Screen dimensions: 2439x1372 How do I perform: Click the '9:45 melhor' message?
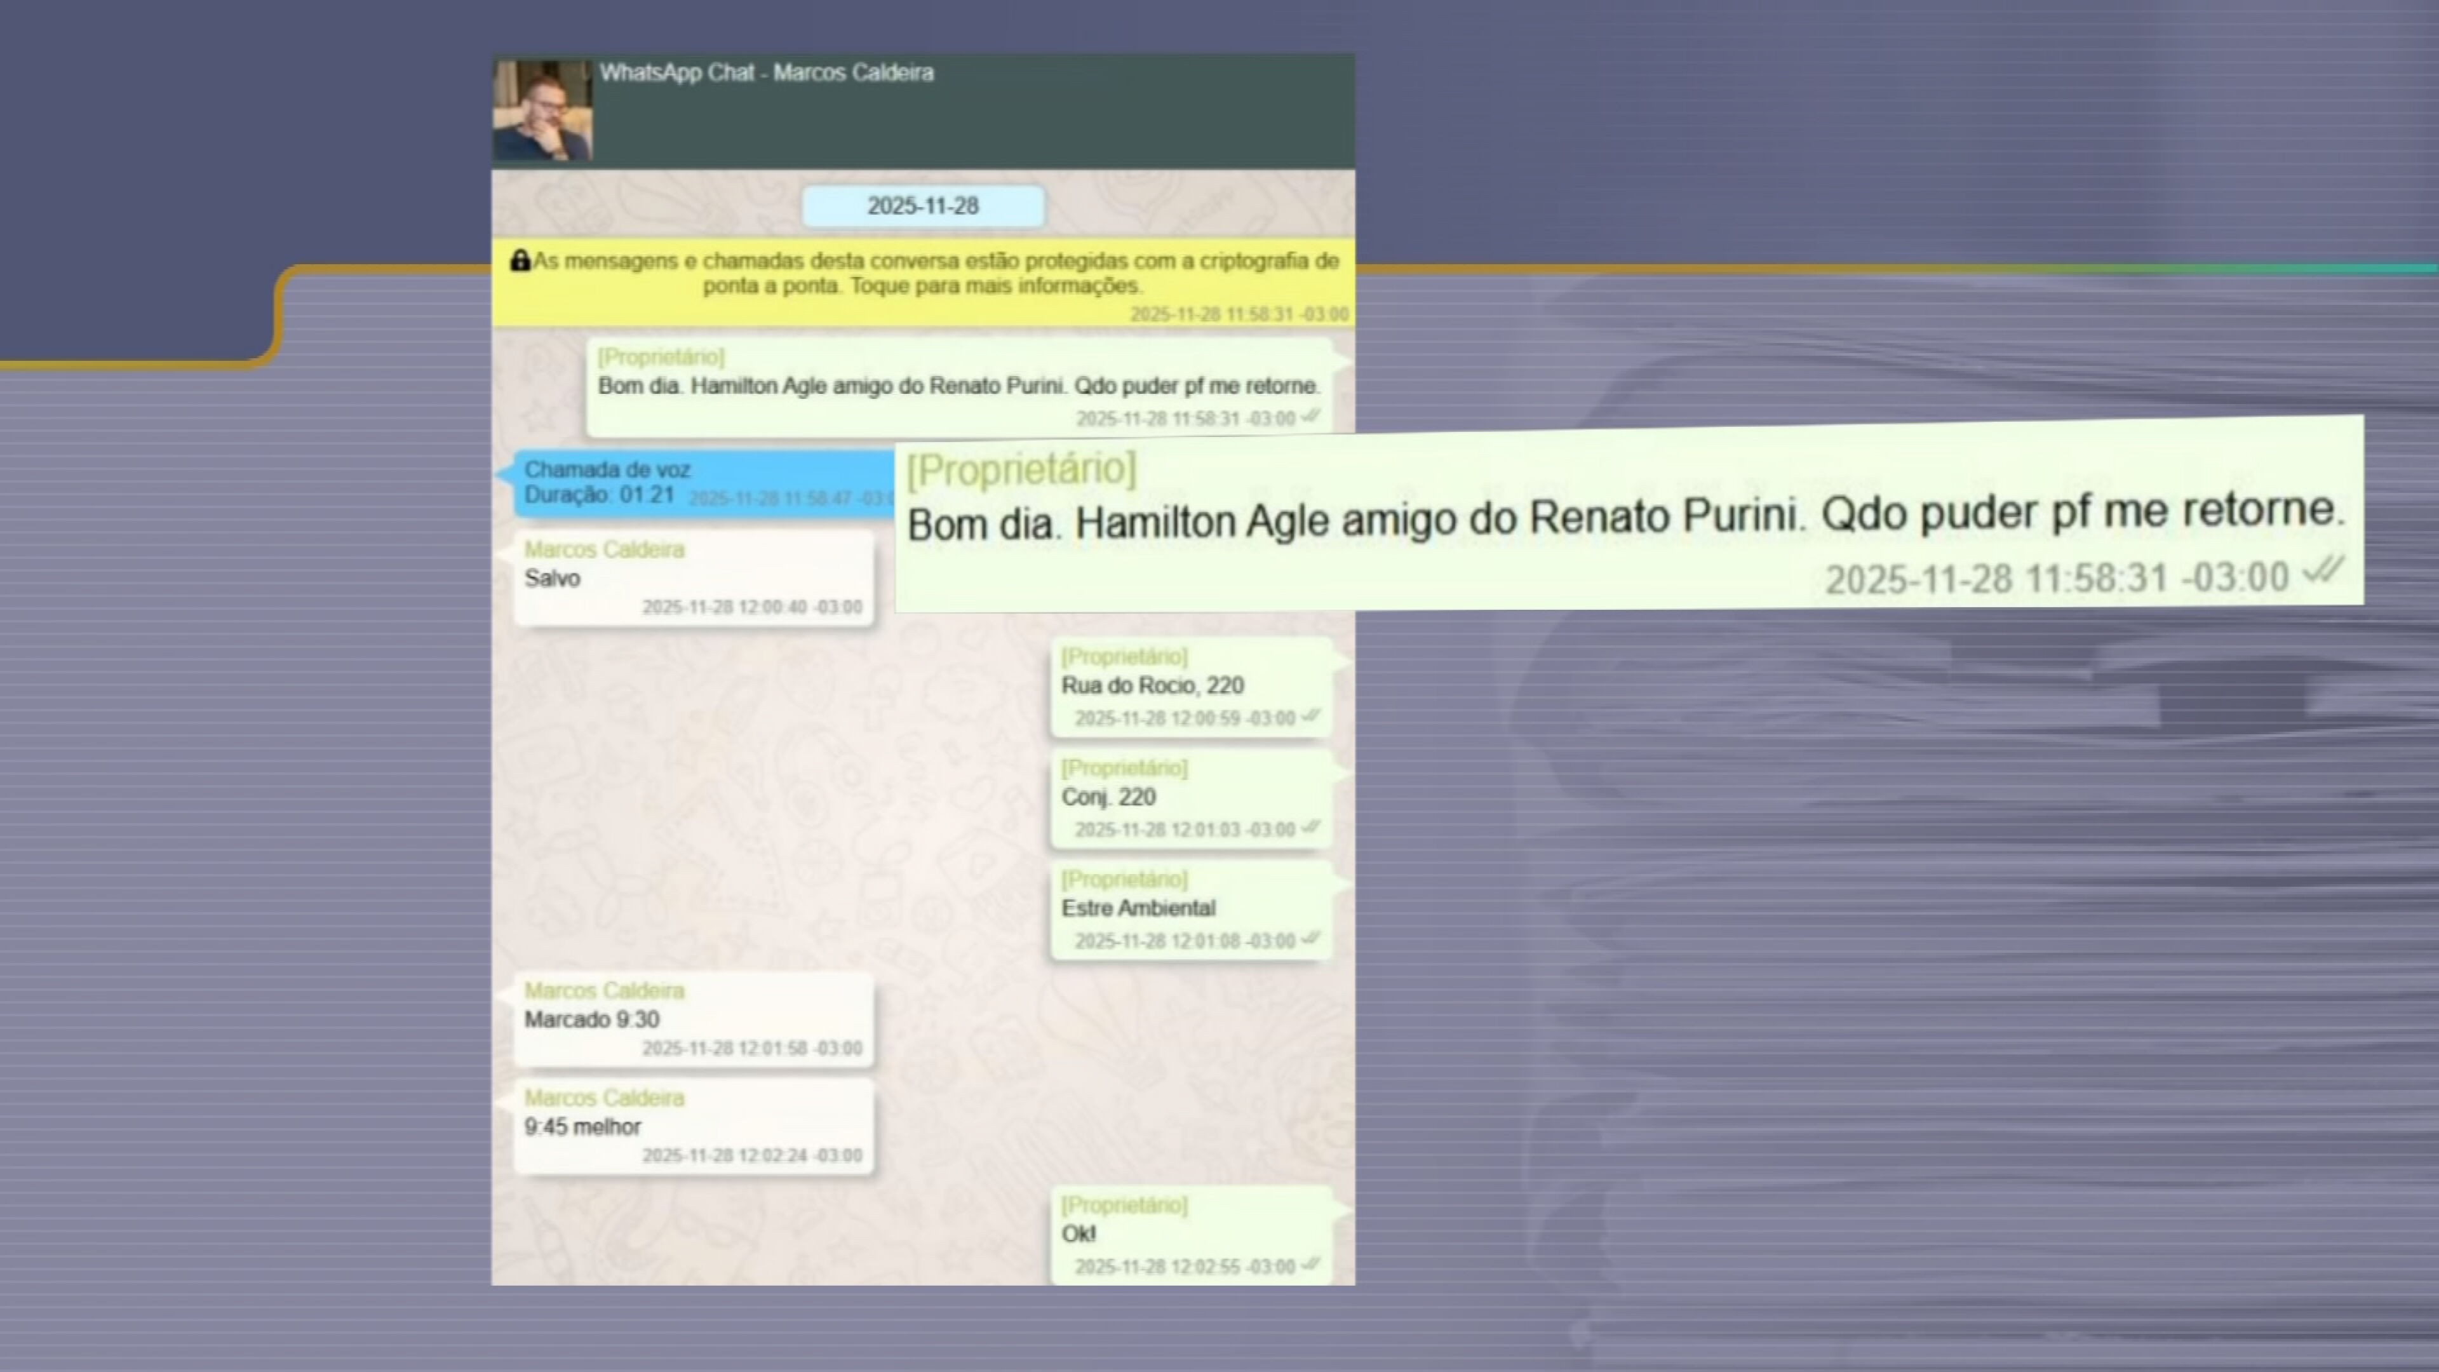[693, 1127]
